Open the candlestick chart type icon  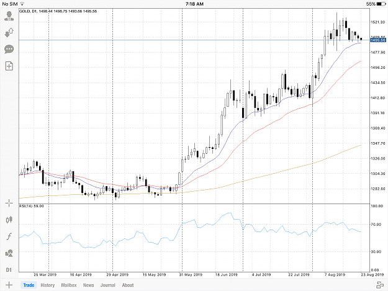9,220
